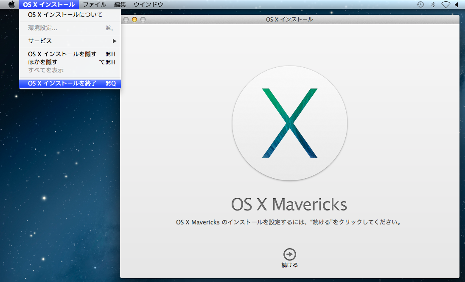
Task: Click the OS X Mavericks heading text
Action: click(x=289, y=205)
